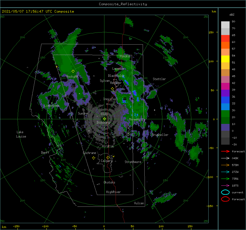Click the yellow 150 km right-axis tick label
246x230 pixels.
211,32
